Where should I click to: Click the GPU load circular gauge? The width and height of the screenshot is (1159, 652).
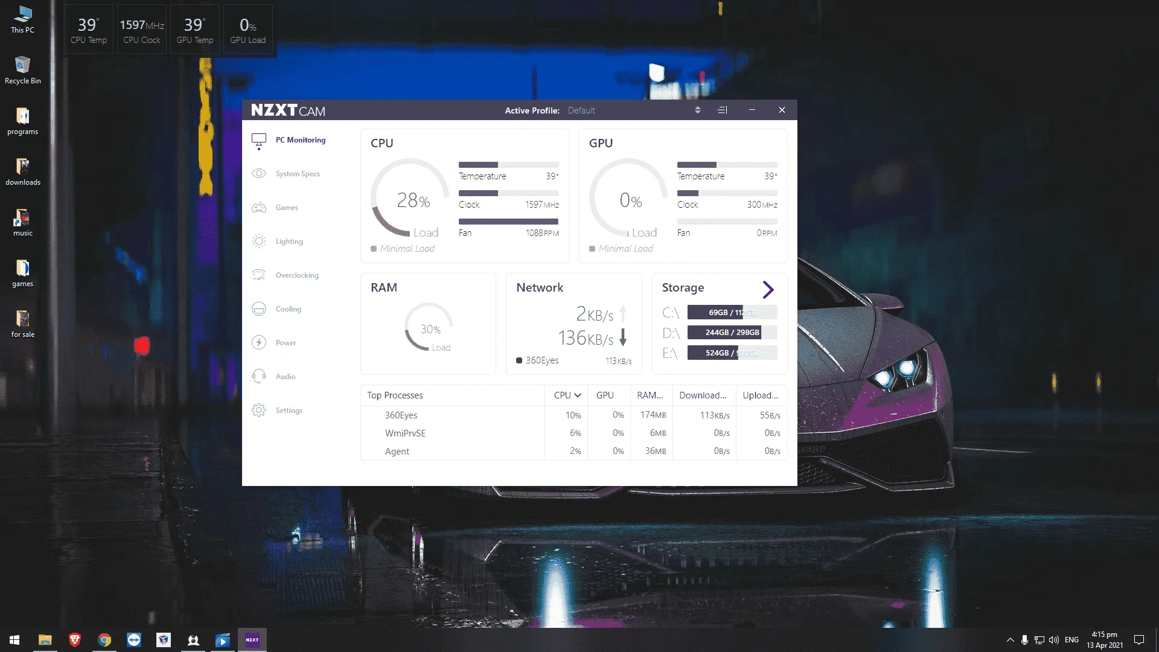(628, 198)
